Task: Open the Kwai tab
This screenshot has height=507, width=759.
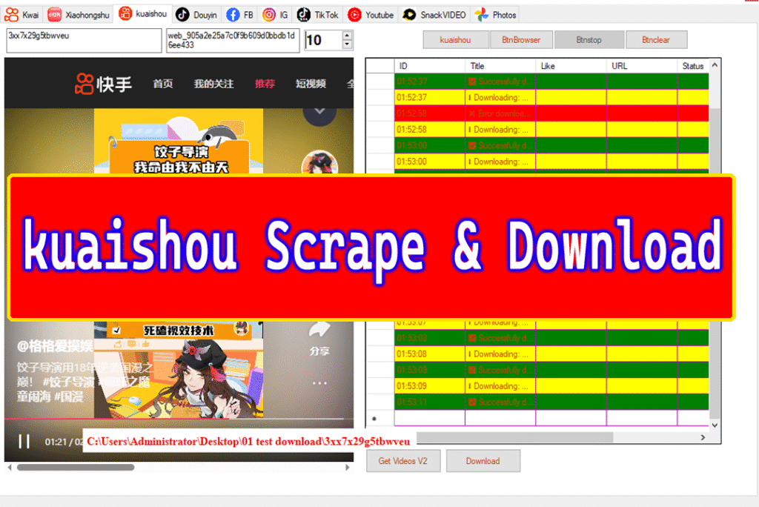Action: pyautogui.click(x=21, y=15)
